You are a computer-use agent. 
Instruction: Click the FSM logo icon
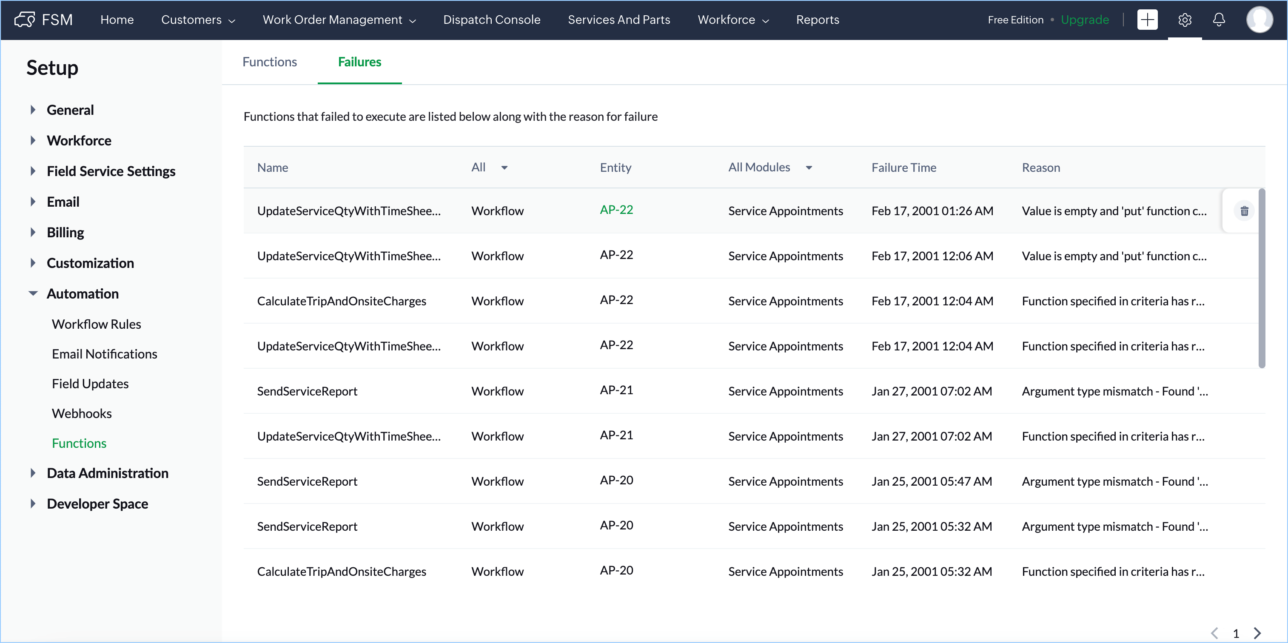(24, 20)
